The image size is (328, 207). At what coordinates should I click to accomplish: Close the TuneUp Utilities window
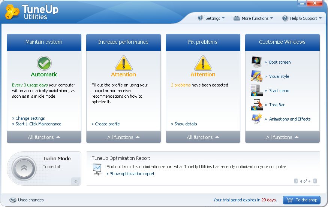315,3
